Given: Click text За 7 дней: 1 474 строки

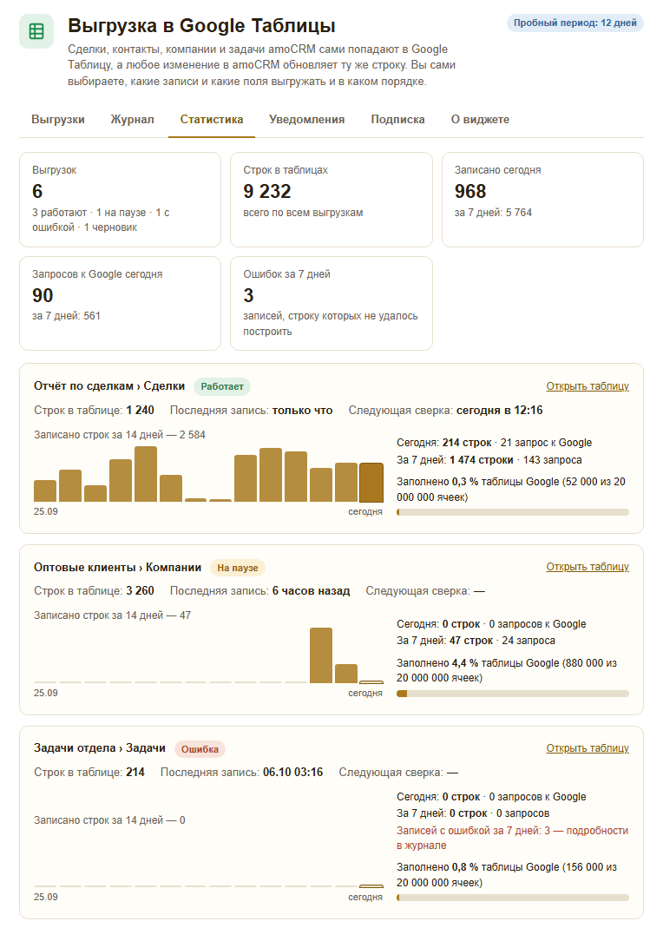Looking at the screenshot, I should coord(456,460).
